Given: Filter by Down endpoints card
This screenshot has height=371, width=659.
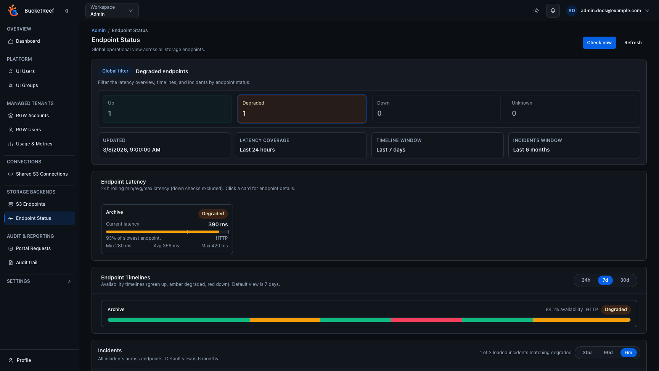Looking at the screenshot, I should tap(436, 109).
